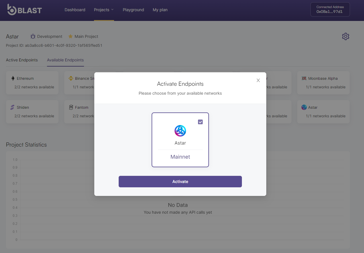Image resolution: width=364 pixels, height=253 pixels.
Task: Expand the Projects dropdown menu
Action: click(x=104, y=10)
